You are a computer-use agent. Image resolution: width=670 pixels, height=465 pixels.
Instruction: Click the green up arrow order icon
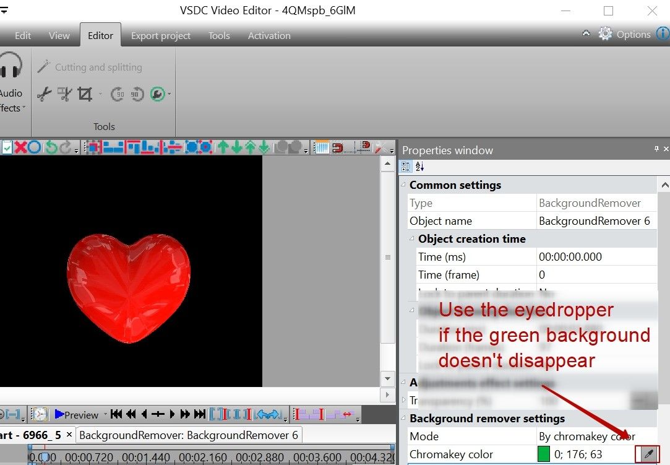(x=223, y=147)
